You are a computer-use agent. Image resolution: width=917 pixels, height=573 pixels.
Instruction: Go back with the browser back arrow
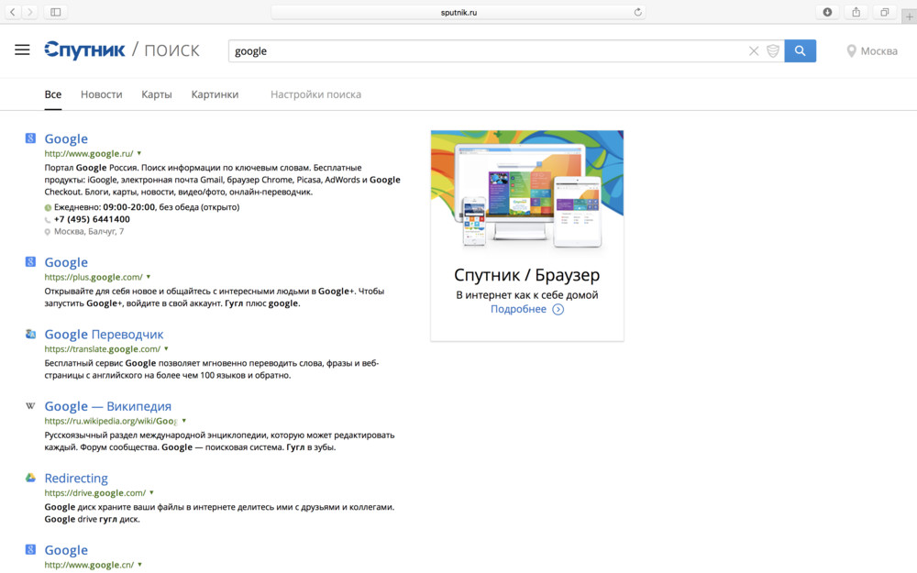(x=13, y=12)
